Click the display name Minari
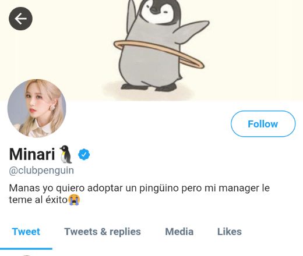 click(32, 154)
